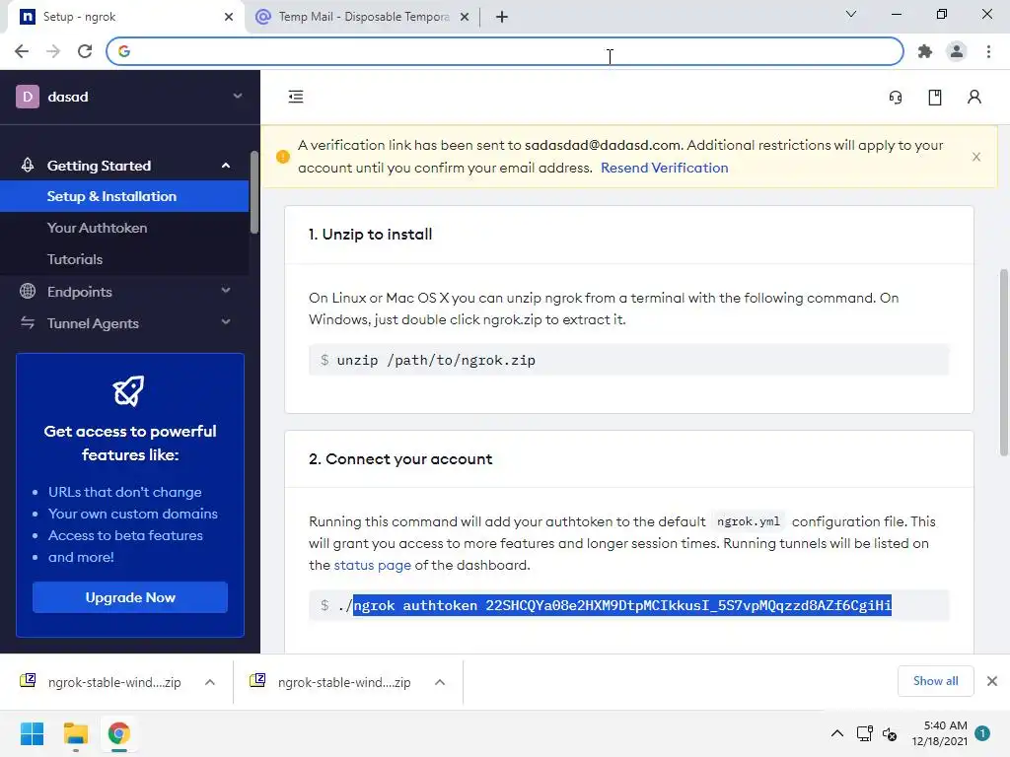Click the network status tray icon
The width and height of the screenshot is (1010, 757).
tap(864, 733)
